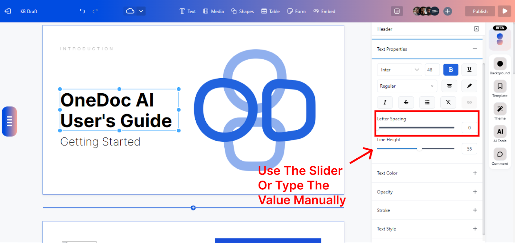Redo the last action
Viewport: 515px width, 243px height.
[95, 11]
